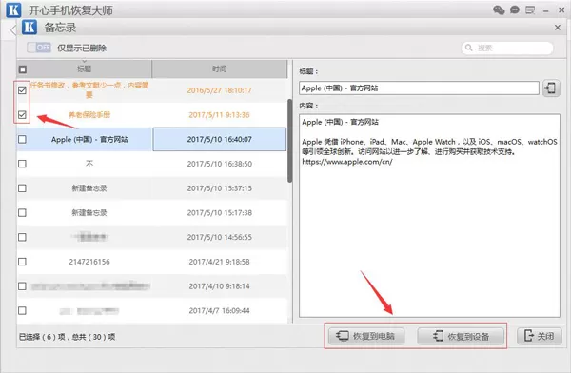Click the search magnifier icon

tap(469, 48)
